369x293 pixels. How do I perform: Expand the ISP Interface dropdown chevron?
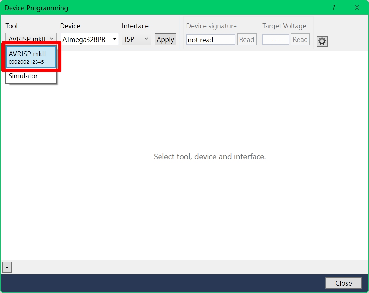146,39
